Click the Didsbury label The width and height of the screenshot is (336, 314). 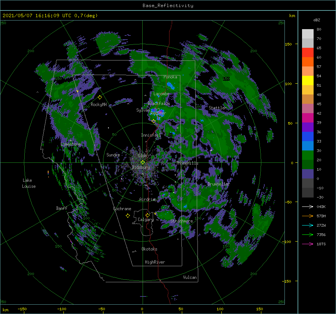tap(141, 167)
